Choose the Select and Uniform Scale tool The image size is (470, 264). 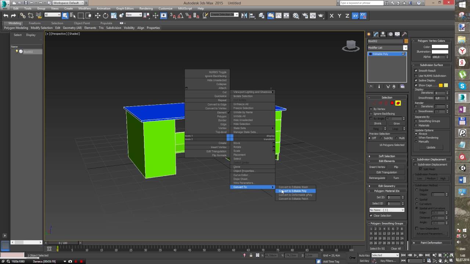coord(114,15)
